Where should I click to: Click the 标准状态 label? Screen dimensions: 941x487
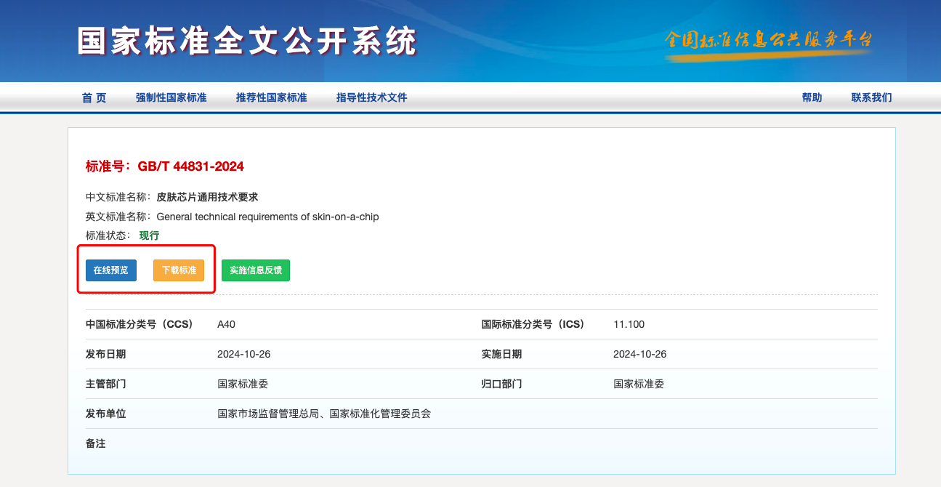click(x=107, y=236)
